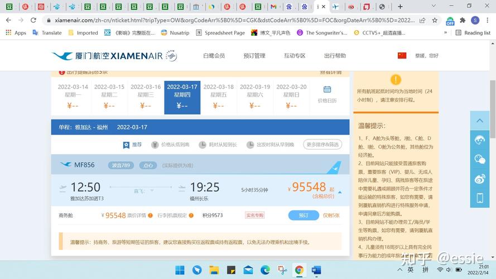Open the Weibo icon in side panel
Viewport: 496px width, 279px height.
[x=480, y=179]
